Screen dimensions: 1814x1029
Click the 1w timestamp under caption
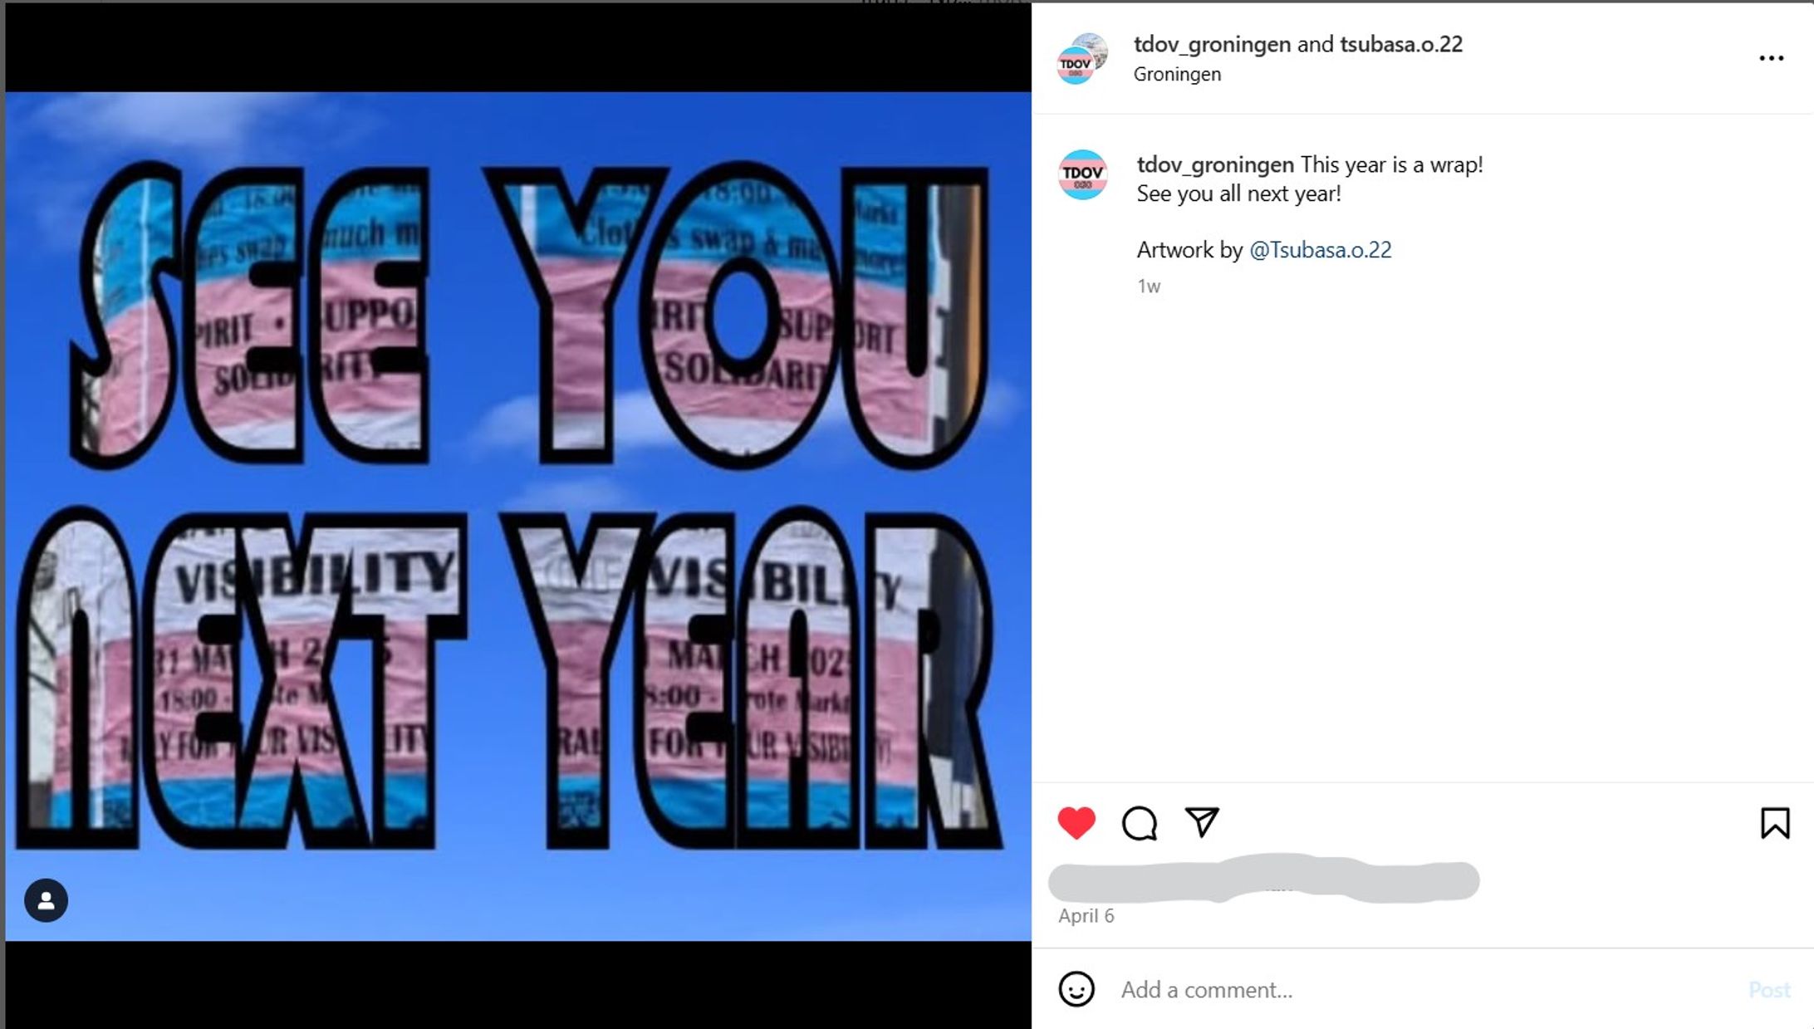1148,287
